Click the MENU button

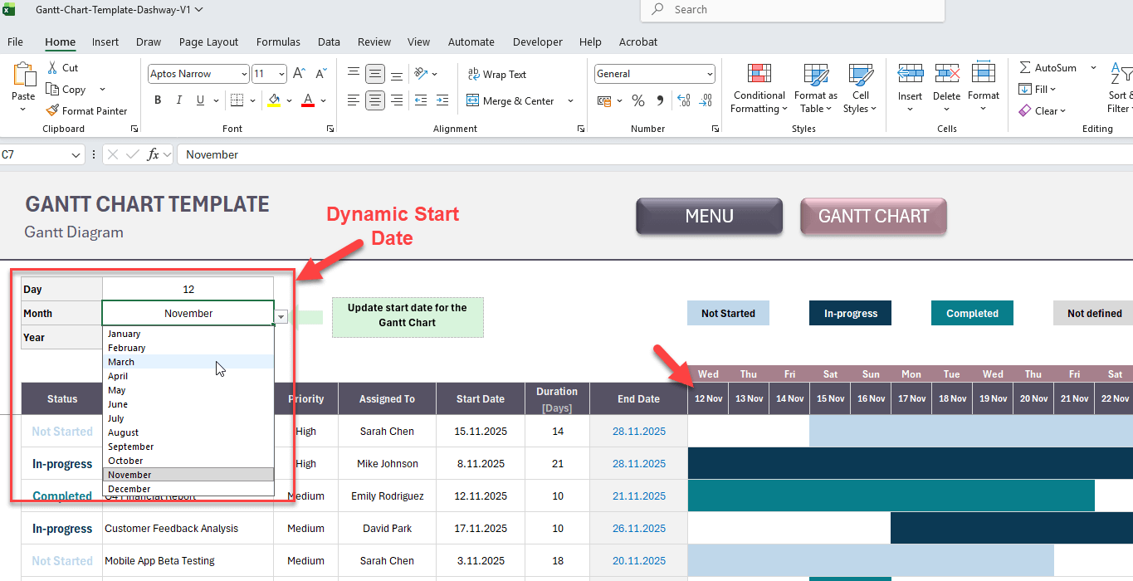[709, 217]
